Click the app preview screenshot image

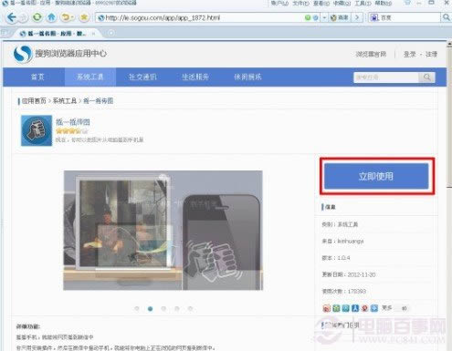click(163, 231)
